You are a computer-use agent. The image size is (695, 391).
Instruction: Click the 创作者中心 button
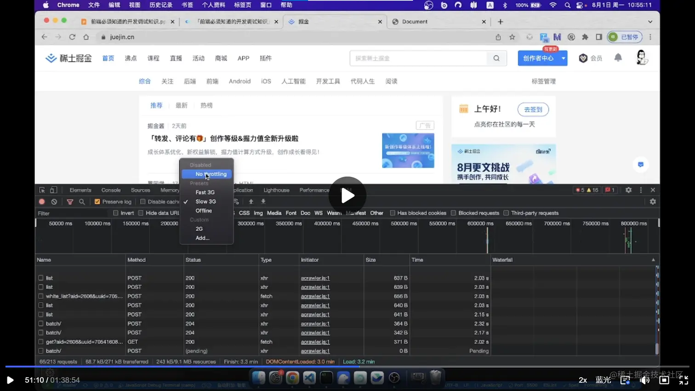coord(538,58)
